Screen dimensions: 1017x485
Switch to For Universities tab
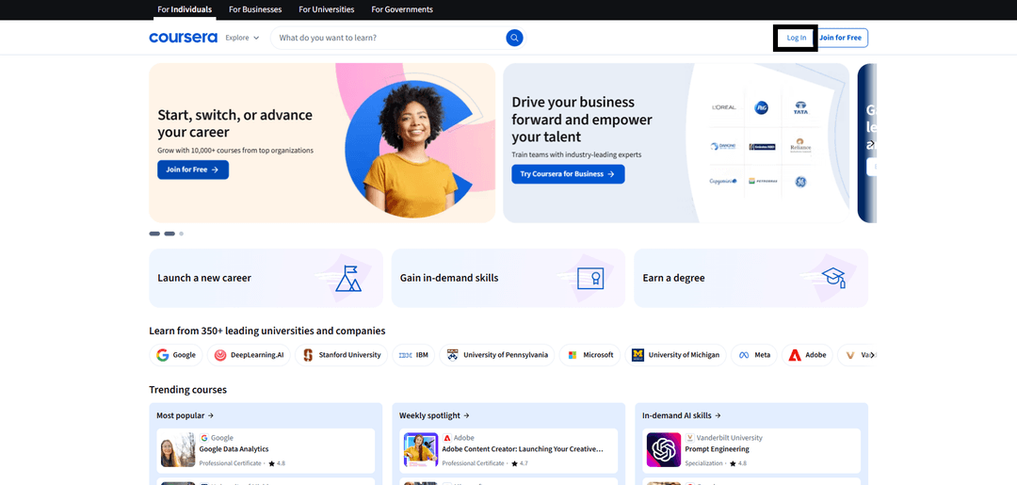click(326, 9)
